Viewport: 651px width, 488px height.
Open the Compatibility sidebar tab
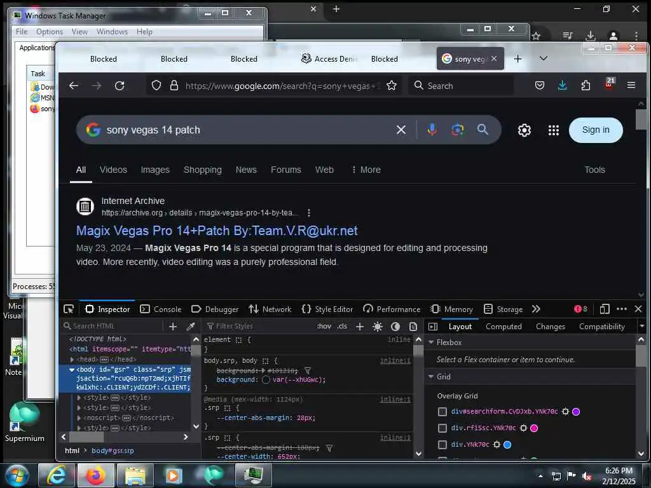tap(601, 327)
